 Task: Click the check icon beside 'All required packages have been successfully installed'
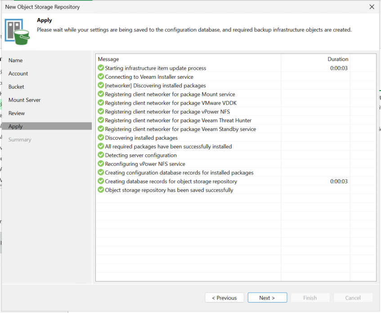(101, 146)
